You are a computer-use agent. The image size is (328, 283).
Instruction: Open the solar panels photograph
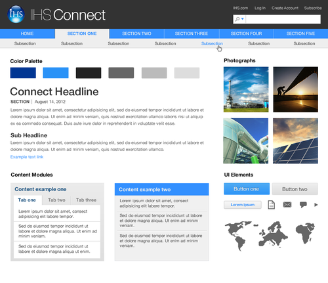[x=295, y=141]
